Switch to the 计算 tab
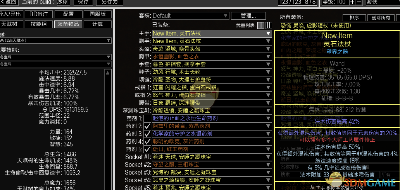Viewport: 400px width, 190px height. (98, 24)
